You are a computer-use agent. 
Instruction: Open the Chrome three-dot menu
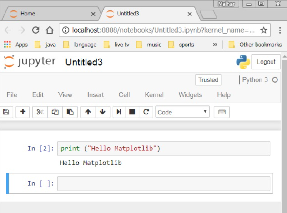pos(280,30)
